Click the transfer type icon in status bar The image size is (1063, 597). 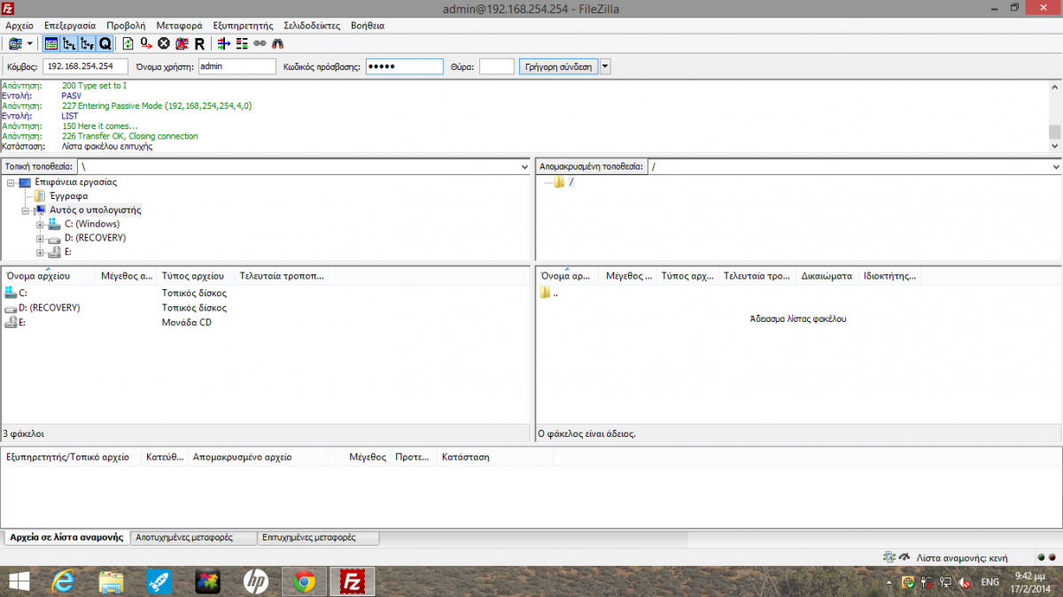(889, 557)
